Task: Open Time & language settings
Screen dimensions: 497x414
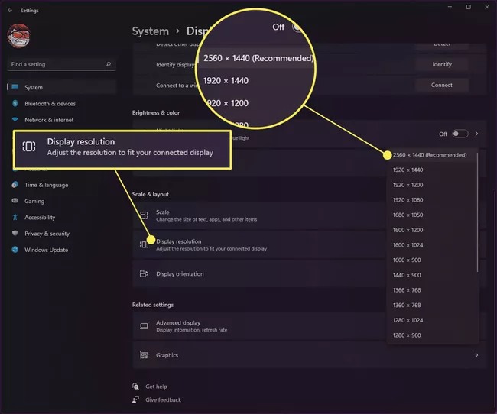Action: (47, 185)
